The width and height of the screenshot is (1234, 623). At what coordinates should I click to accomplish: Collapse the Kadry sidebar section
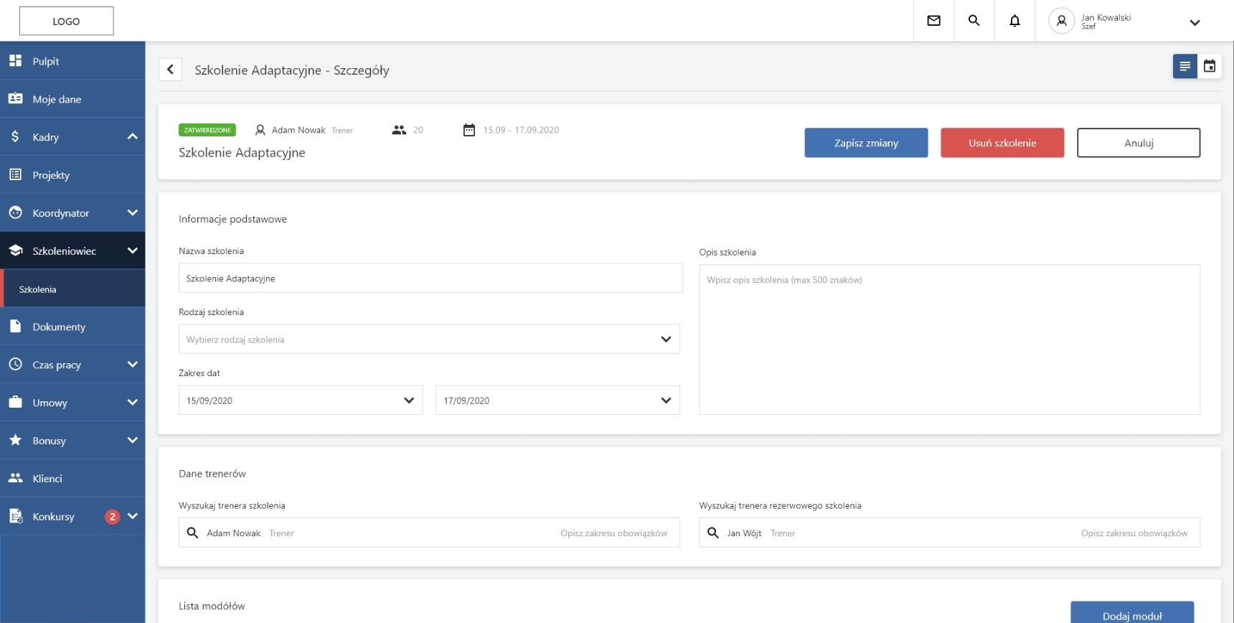click(x=132, y=136)
